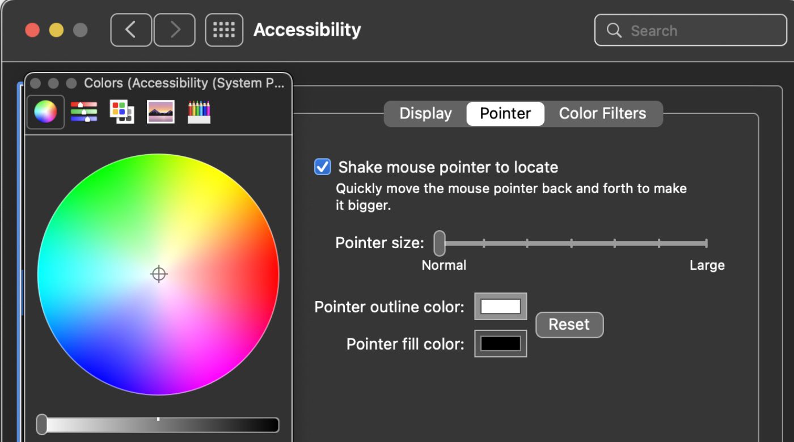Switch to the Display tab
Screen dimensions: 794x442
tap(425, 113)
